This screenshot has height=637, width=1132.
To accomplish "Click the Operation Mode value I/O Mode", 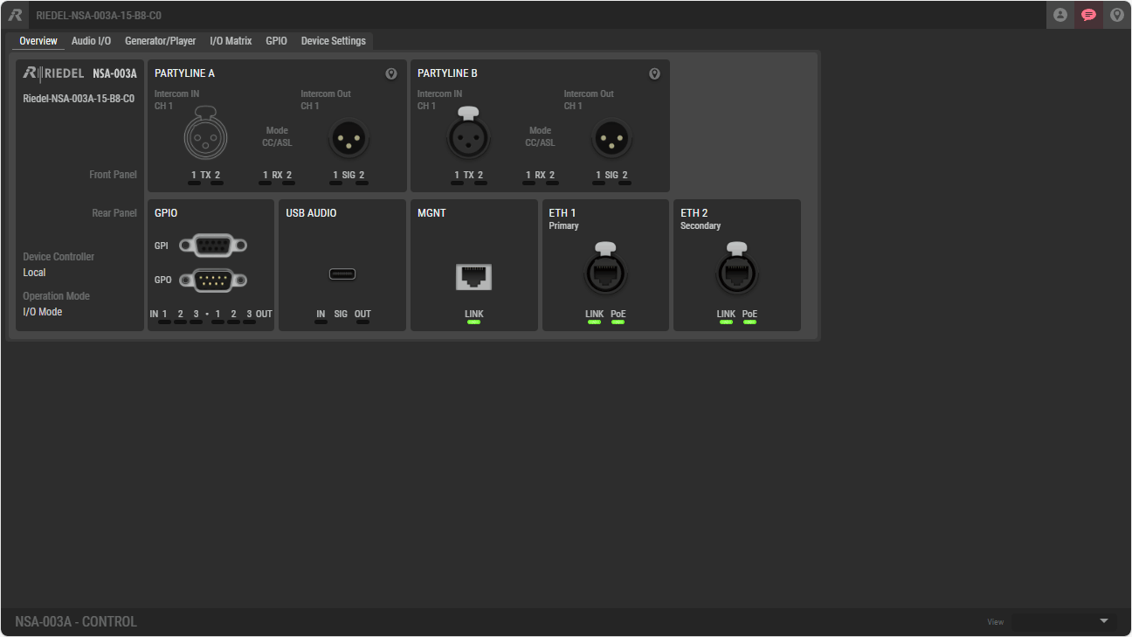I will click(42, 312).
